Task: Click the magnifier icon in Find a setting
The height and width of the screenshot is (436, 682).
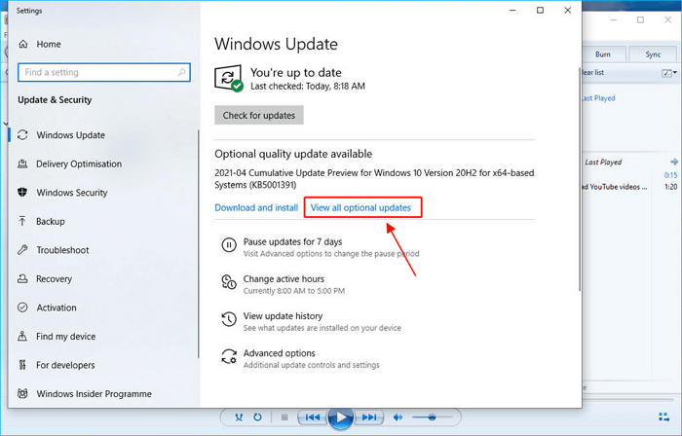Action: point(182,72)
